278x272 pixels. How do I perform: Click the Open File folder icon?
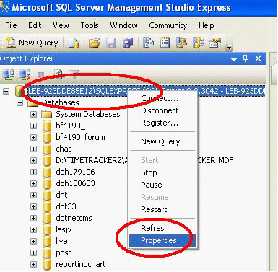pyautogui.click(x=95, y=43)
